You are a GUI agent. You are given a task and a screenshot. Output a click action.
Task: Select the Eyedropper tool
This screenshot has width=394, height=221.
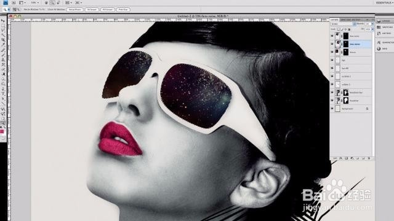[3, 45]
